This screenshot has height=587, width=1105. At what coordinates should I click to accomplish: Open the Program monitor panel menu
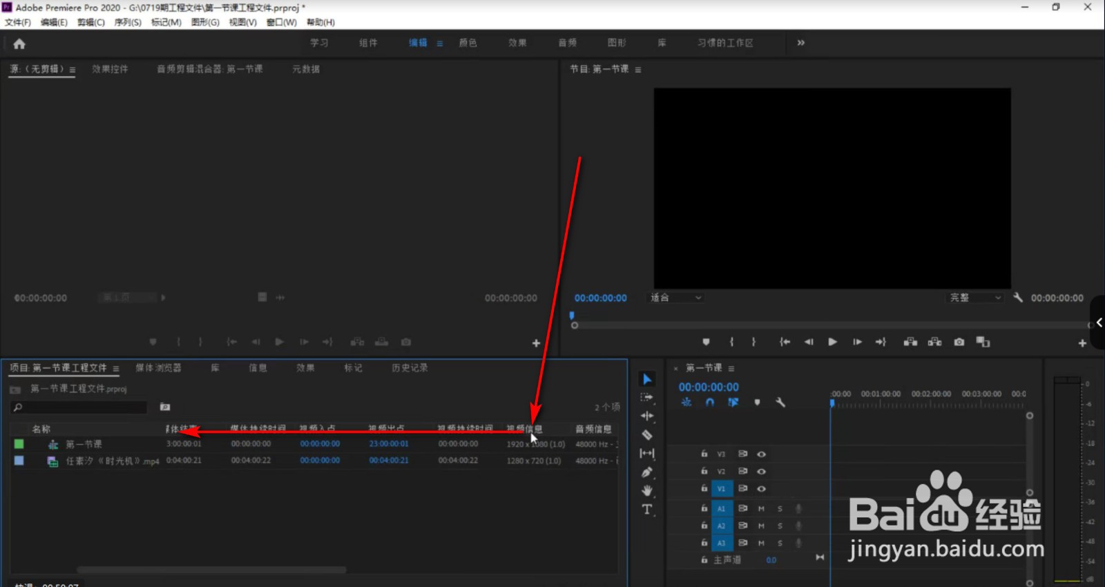click(638, 70)
